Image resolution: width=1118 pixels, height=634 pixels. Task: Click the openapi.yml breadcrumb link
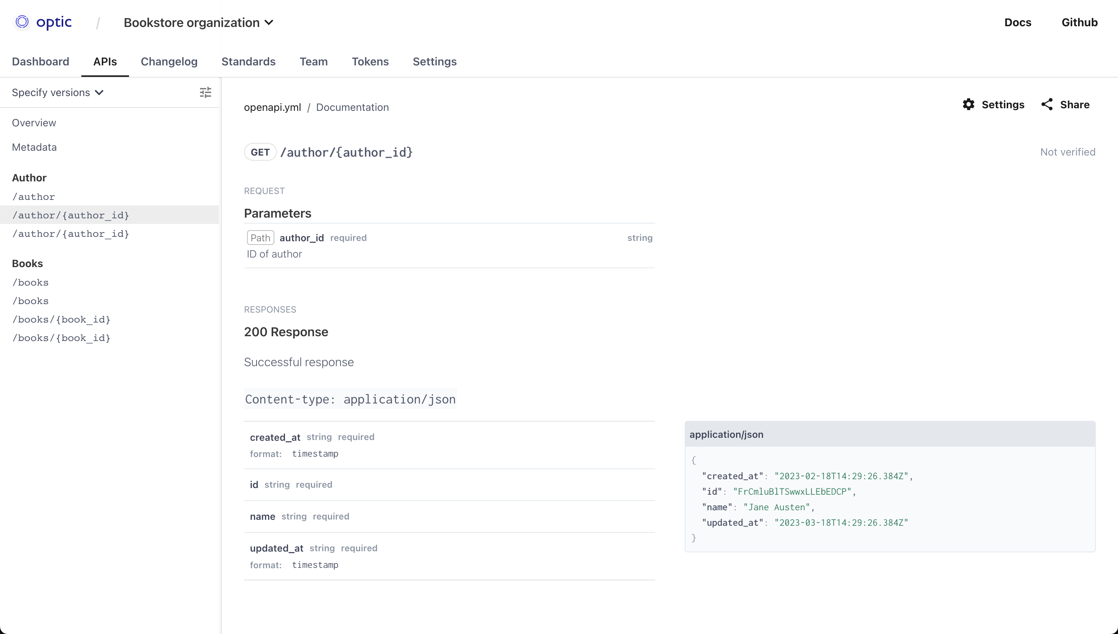(272, 107)
